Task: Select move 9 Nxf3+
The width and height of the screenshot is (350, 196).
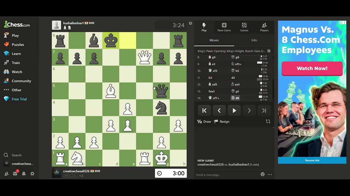Action: (x=237, y=64)
